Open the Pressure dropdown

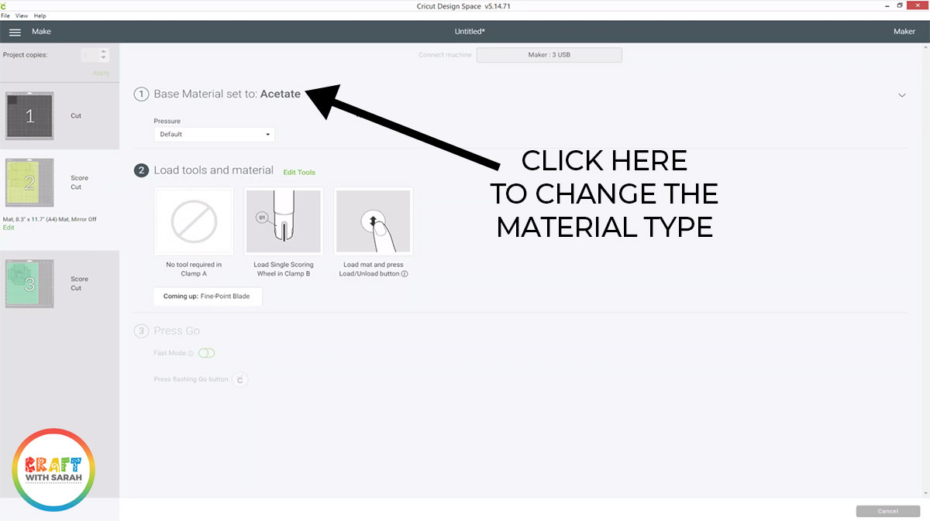tap(214, 133)
